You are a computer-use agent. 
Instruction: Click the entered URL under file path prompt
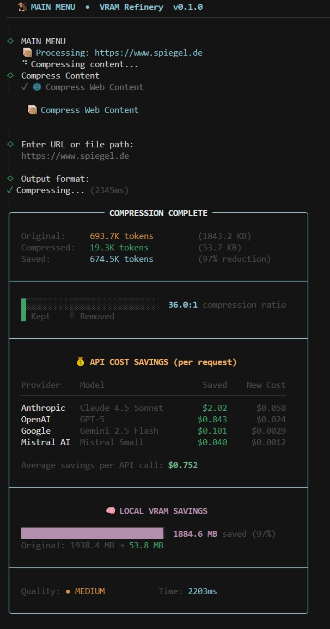tap(75, 155)
